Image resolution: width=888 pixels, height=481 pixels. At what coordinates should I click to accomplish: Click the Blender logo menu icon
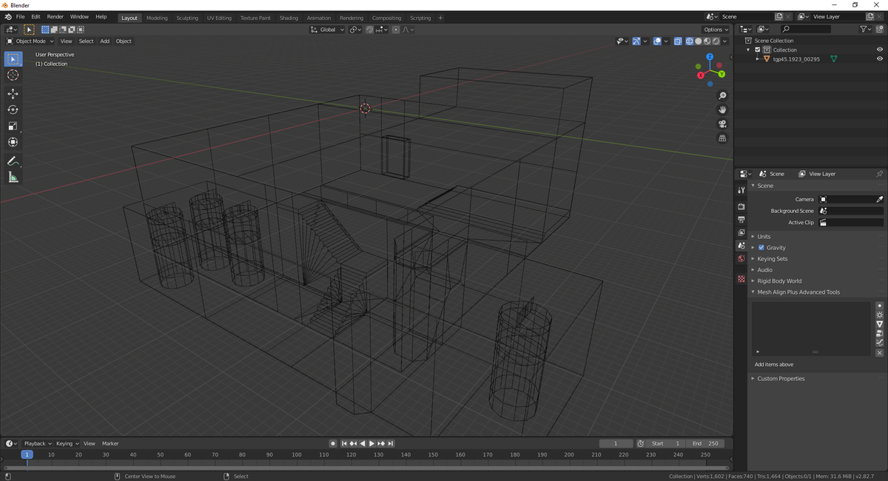(7, 16)
